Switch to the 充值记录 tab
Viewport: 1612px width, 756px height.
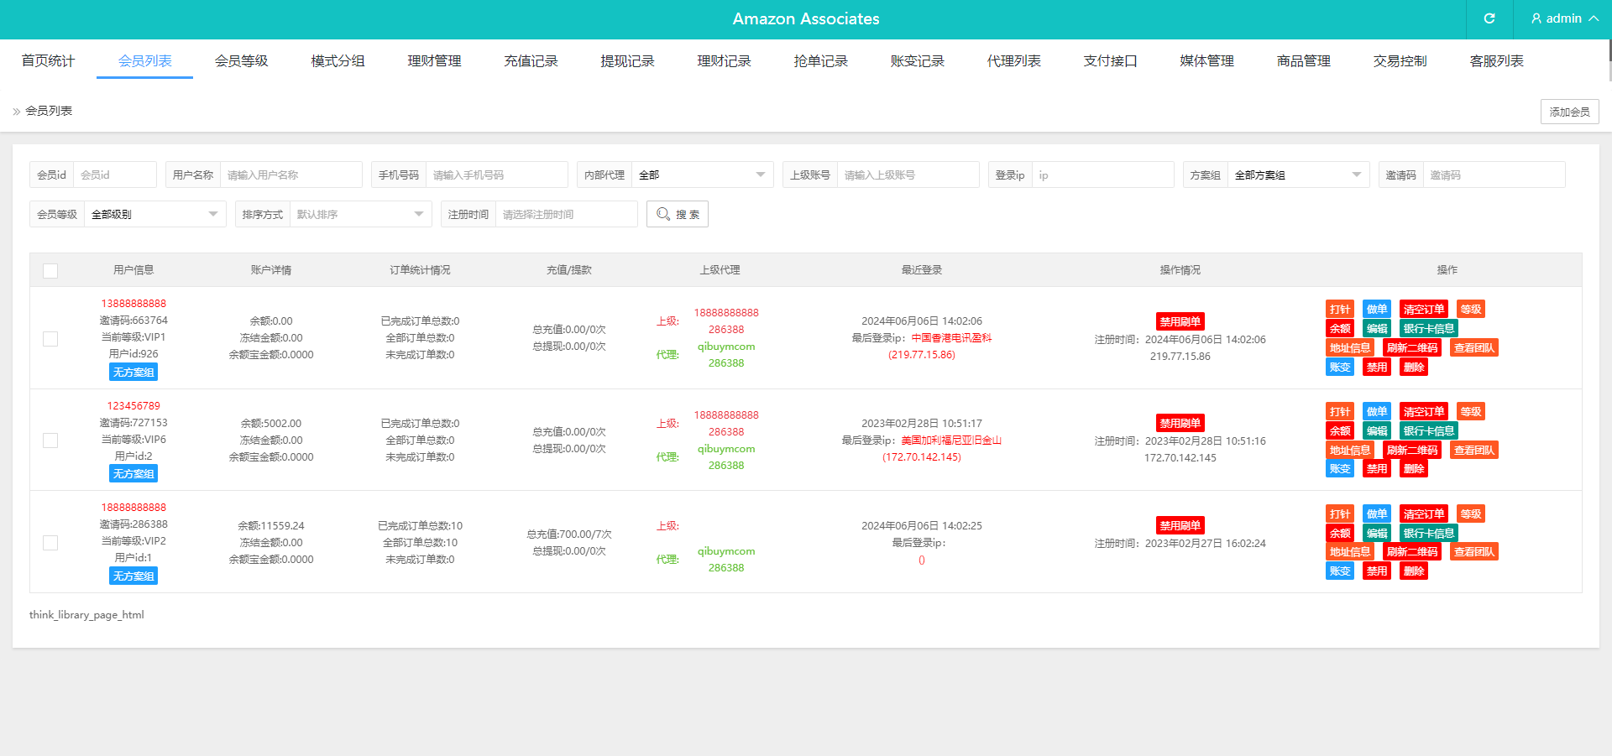click(531, 61)
